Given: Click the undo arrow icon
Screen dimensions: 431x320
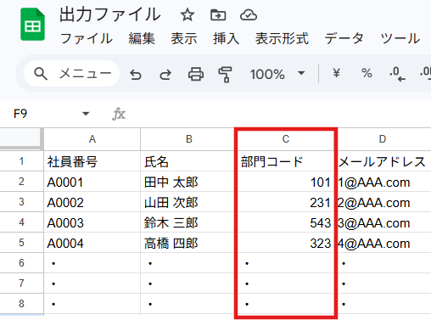Looking at the screenshot, I should coord(136,75).
